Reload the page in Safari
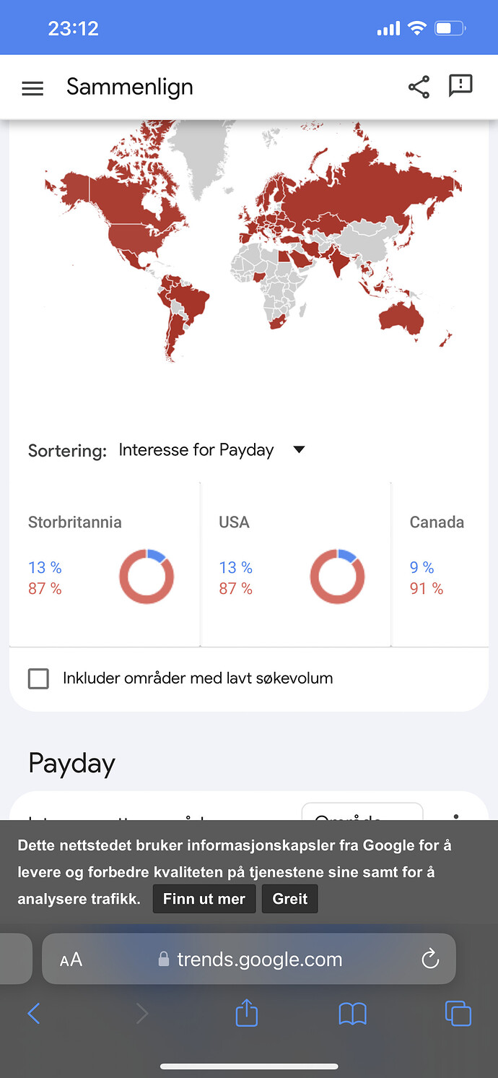 point(430,960)
